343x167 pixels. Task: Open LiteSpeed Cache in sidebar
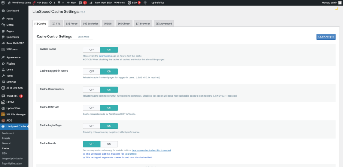[x=14, y=127]
